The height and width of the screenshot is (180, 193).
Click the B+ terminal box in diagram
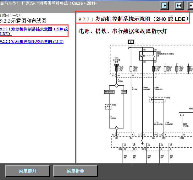(x=131, y=42)
